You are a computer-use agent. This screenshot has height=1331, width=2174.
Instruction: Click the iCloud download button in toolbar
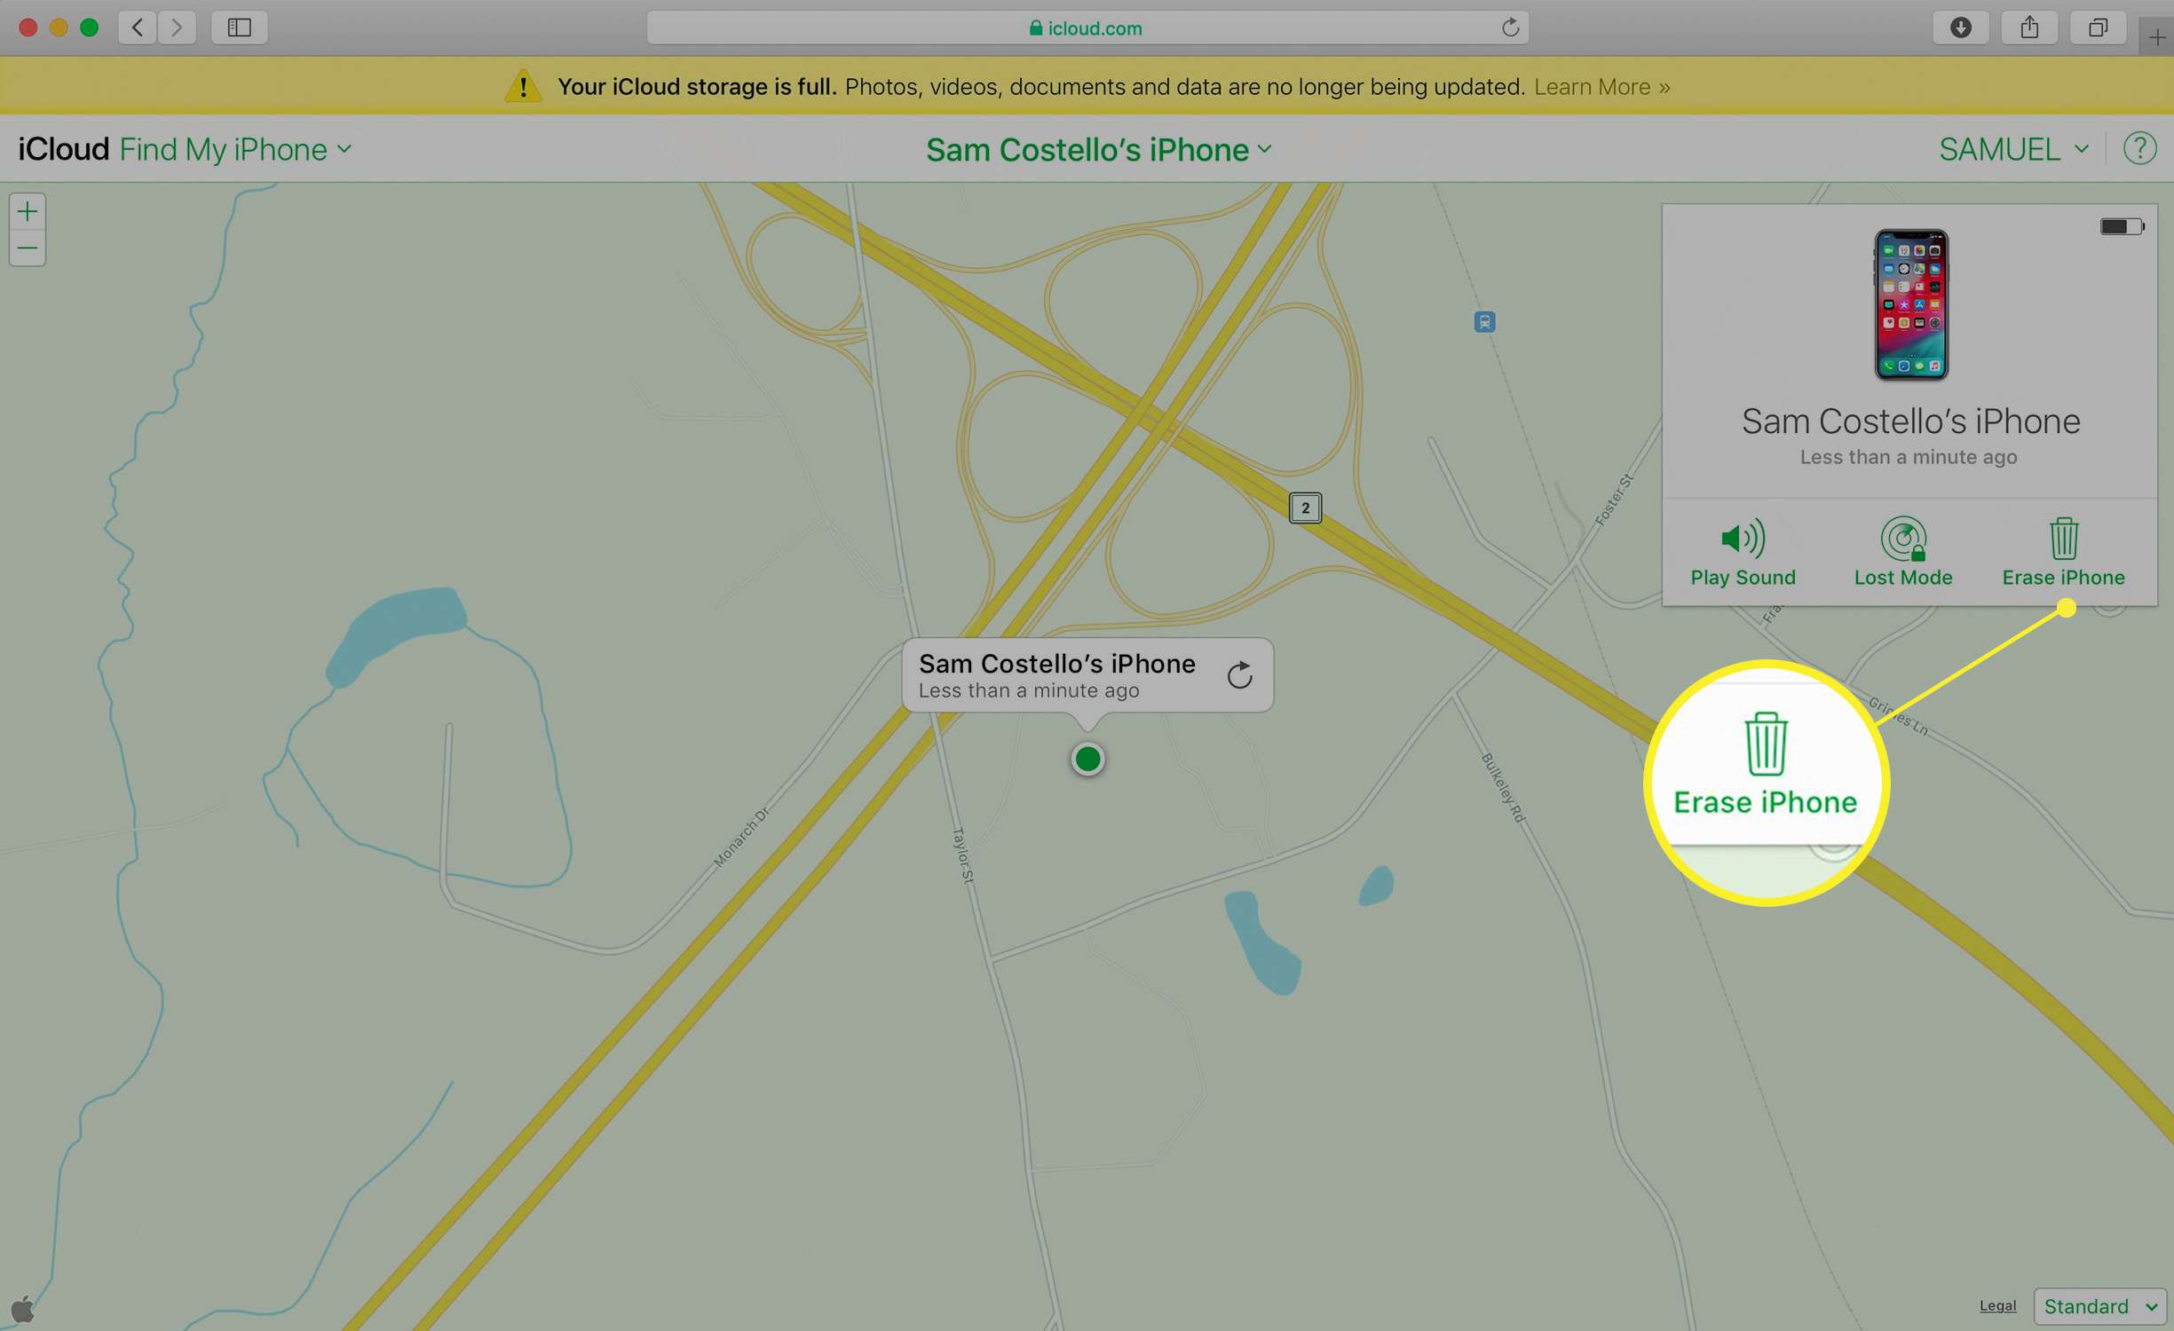pos(1958,27)
